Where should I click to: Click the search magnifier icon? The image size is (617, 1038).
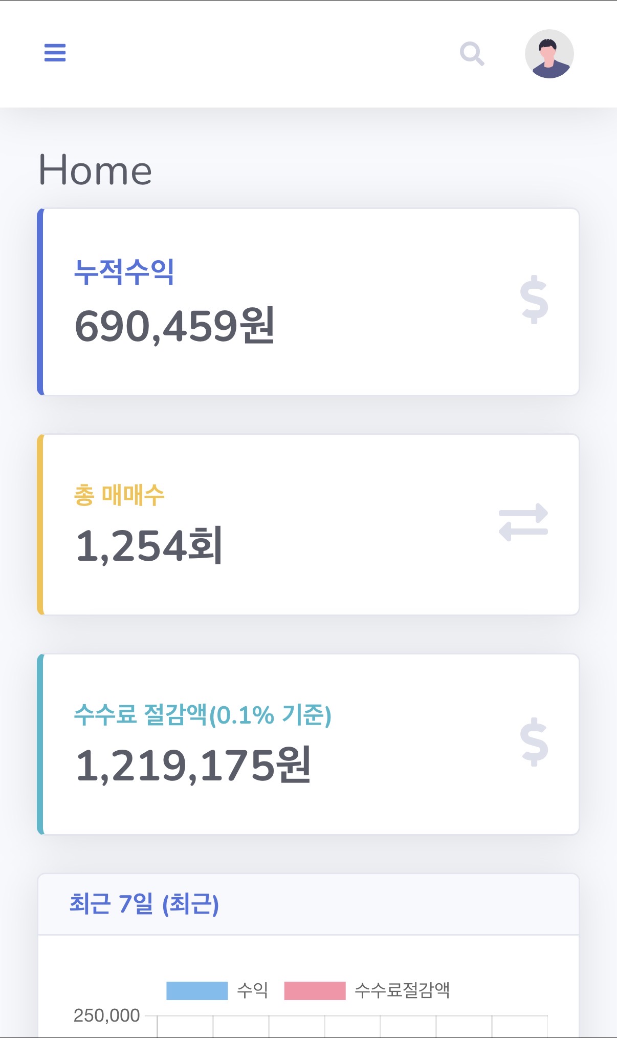[472, 54]
